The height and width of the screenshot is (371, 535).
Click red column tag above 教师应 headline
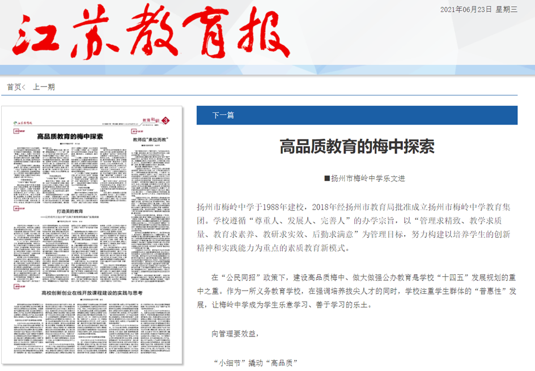[137, 131]
